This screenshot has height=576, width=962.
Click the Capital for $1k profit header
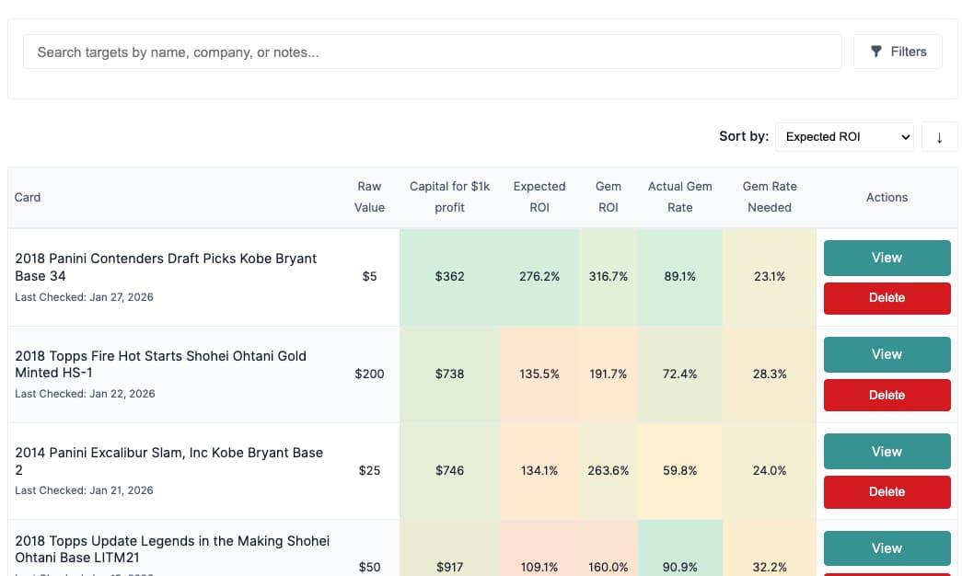(449, 197)
